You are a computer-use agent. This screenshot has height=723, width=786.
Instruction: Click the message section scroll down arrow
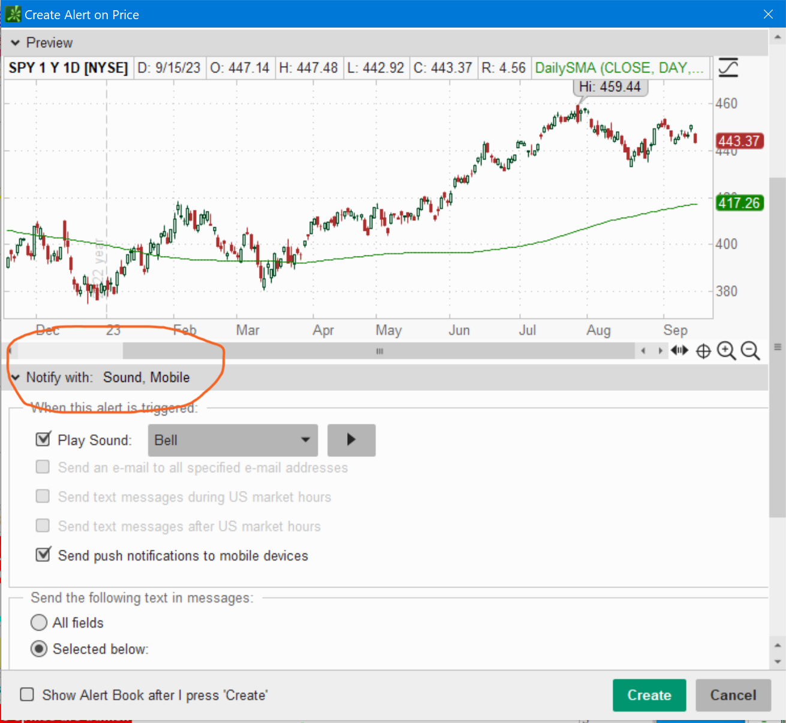click(x=778, y=662)
